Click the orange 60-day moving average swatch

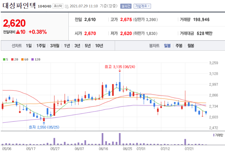tap(22, 59)
